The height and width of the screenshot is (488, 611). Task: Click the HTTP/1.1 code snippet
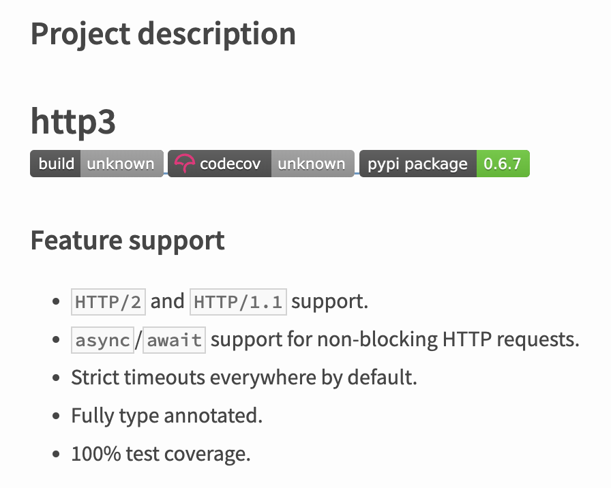(239, 302)
